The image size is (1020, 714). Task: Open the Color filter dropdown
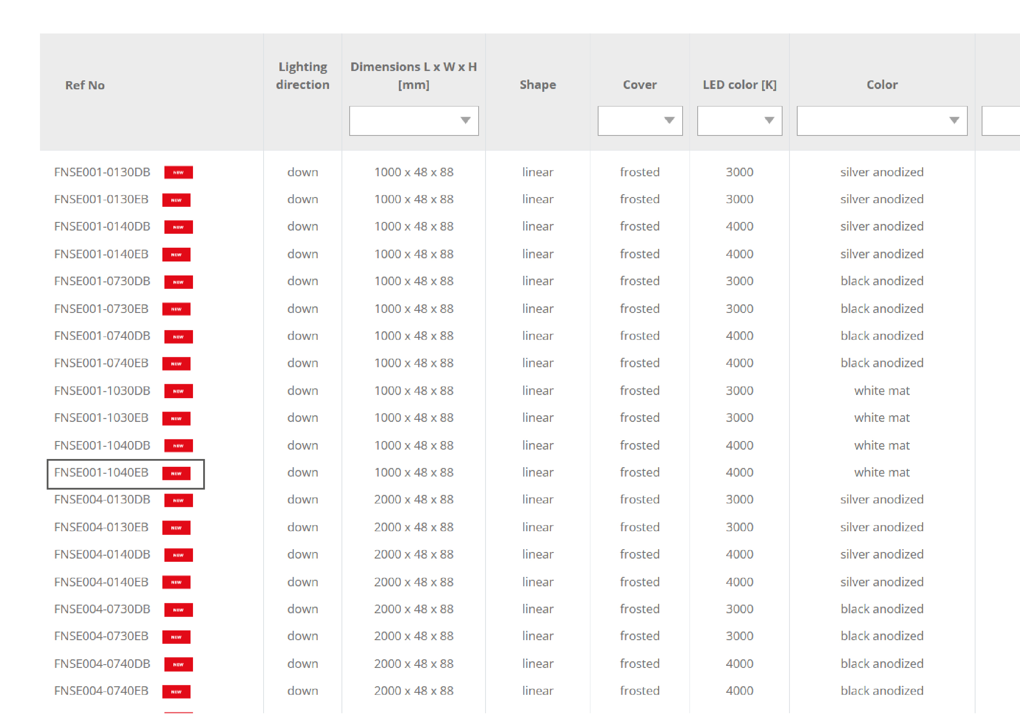pos(882,120)
